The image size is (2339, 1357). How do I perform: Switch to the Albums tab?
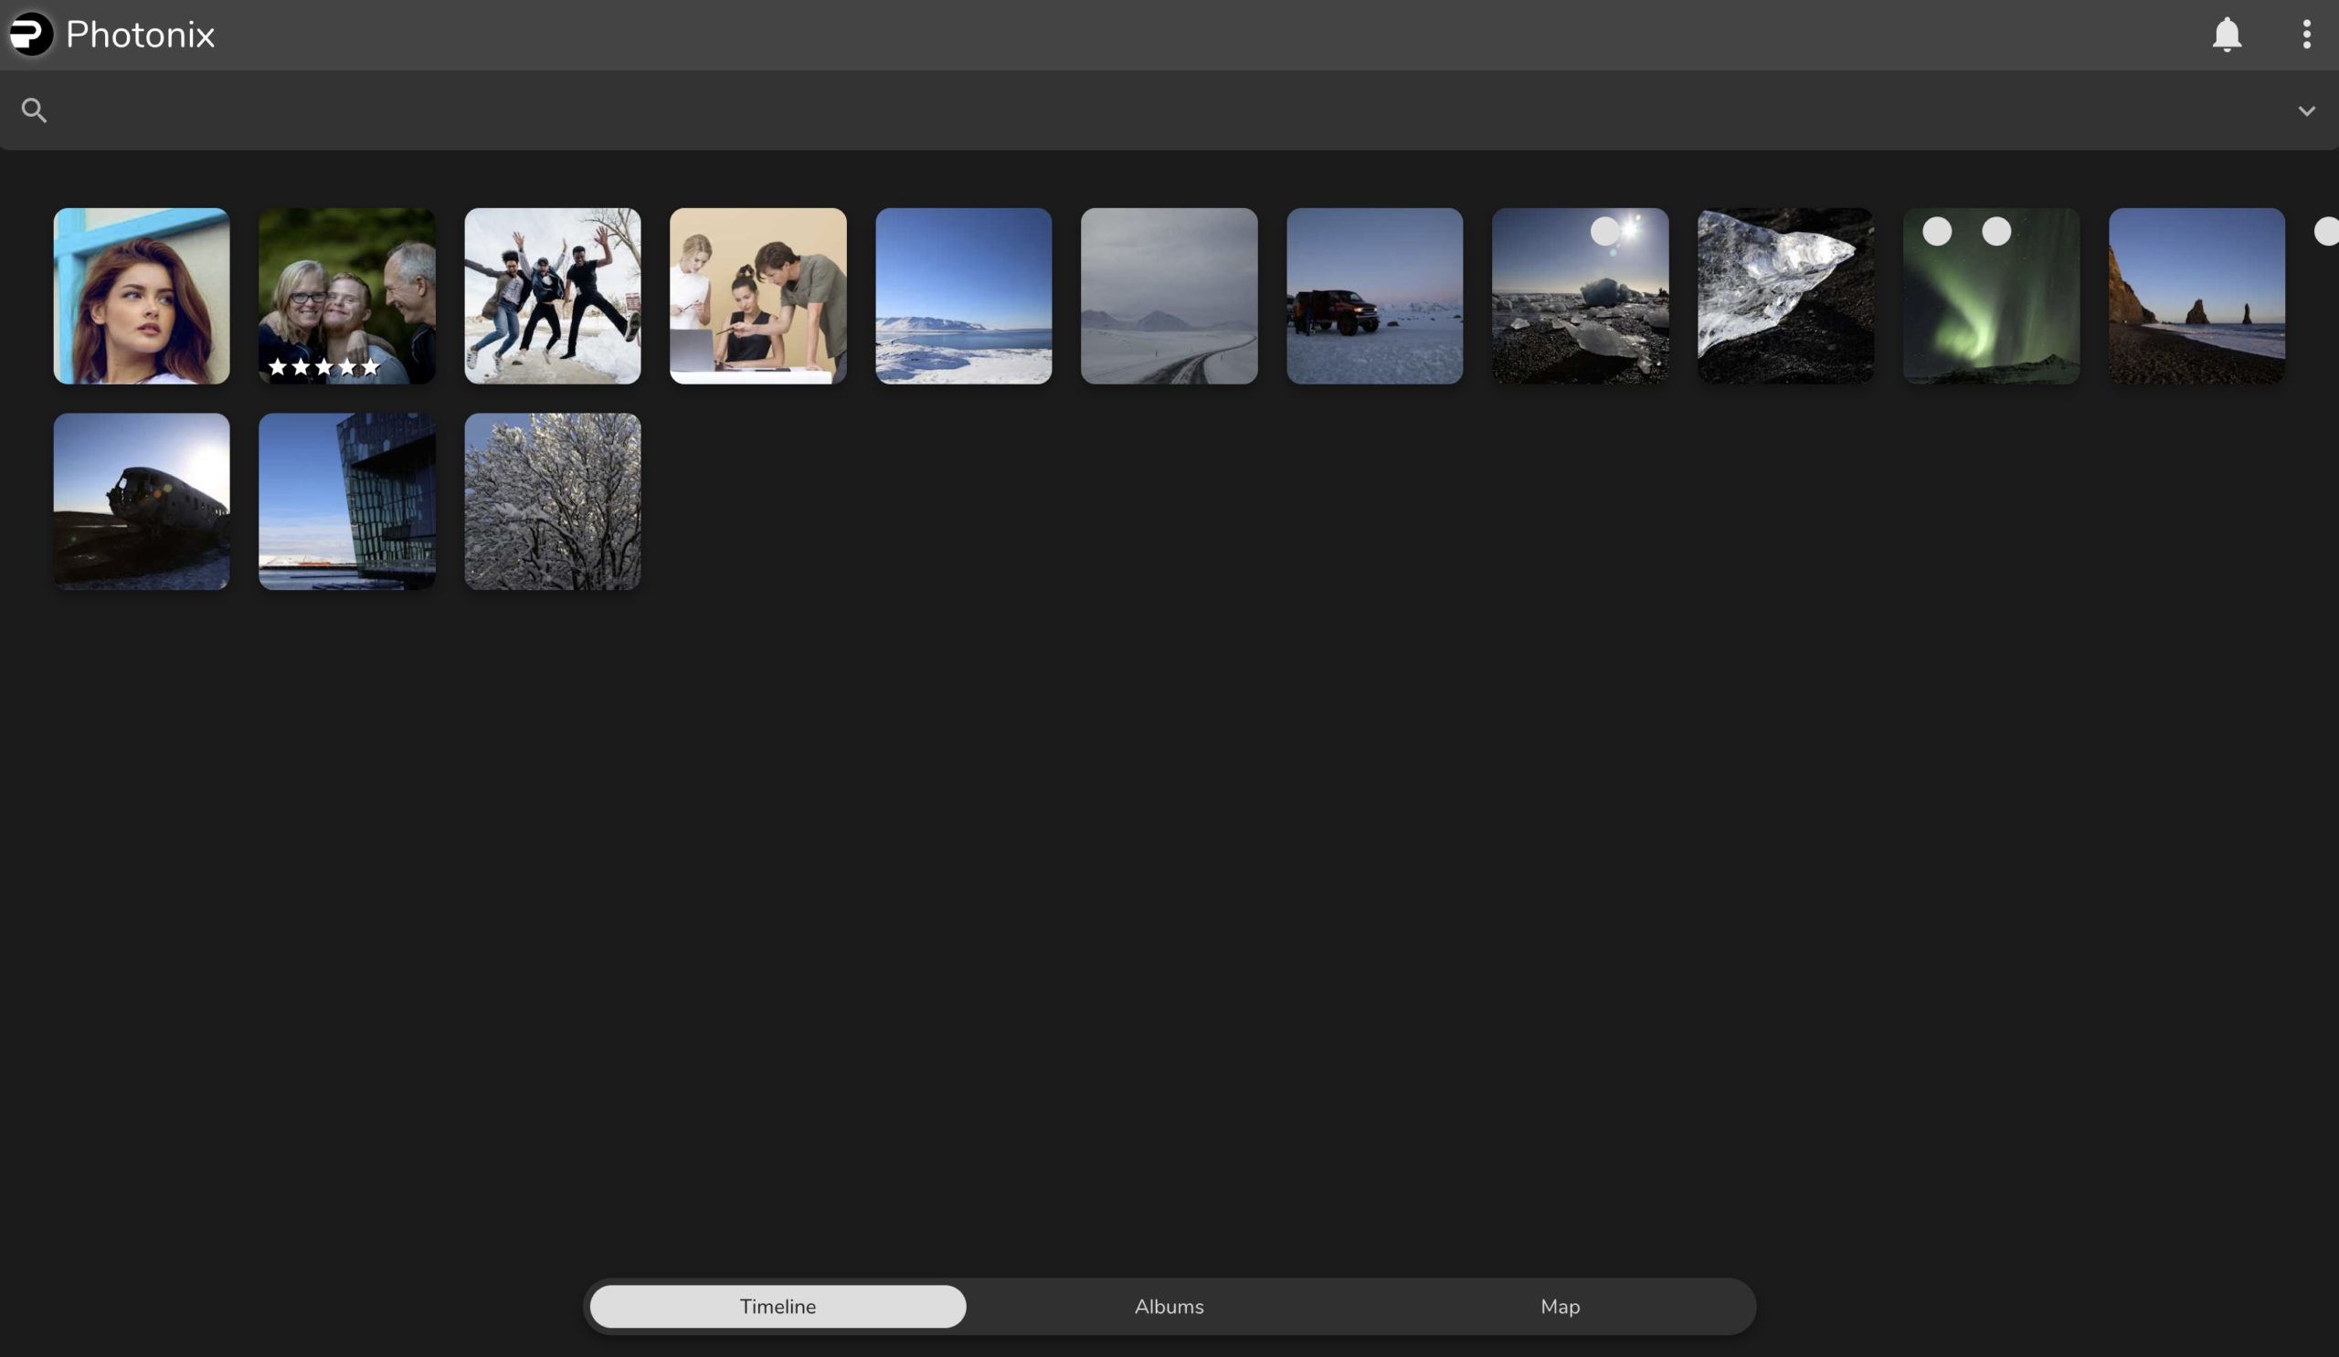point(1169,1306)
